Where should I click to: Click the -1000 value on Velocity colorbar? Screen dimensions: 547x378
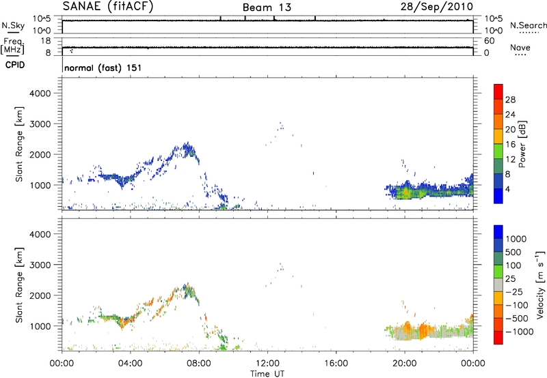pos(520,332)
